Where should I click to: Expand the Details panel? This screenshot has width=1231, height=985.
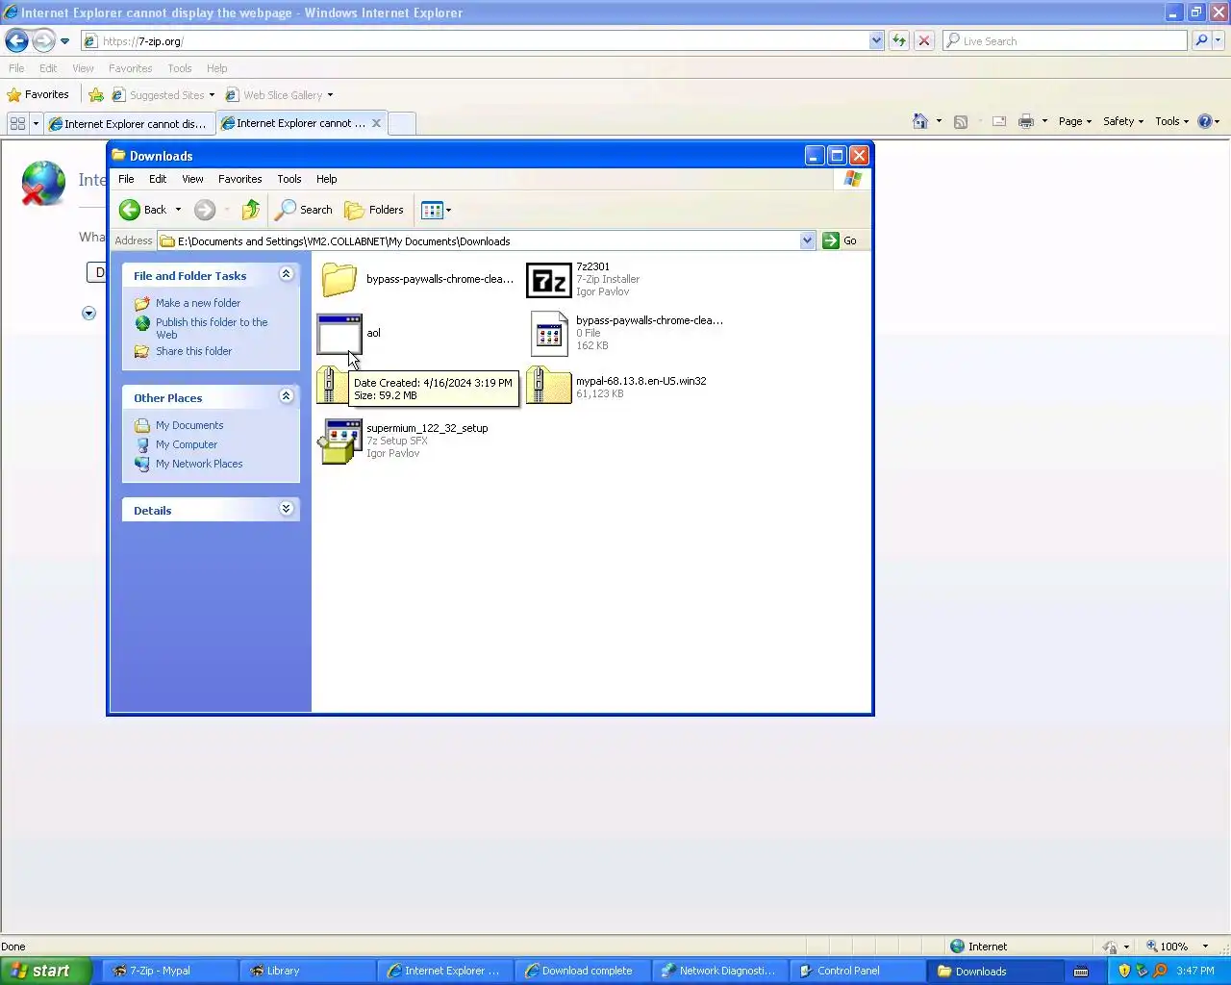click(x=286, y=509)
